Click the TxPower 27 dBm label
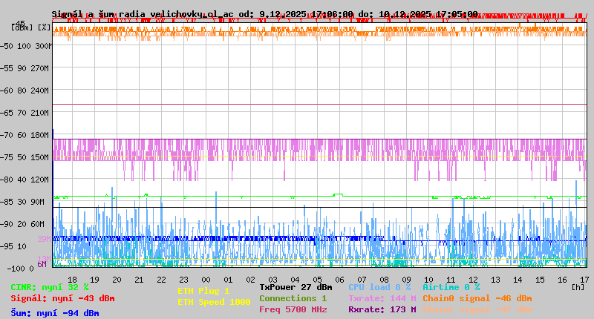The height and width of the screenshot is (319, 594). (x=296, y=287)
